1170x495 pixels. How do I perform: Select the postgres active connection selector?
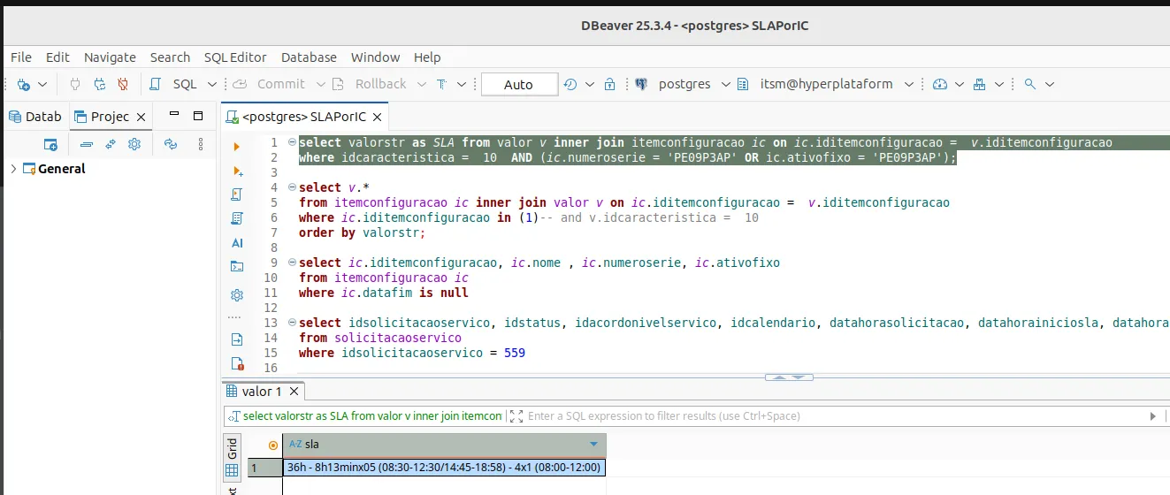tap(684, 84)
